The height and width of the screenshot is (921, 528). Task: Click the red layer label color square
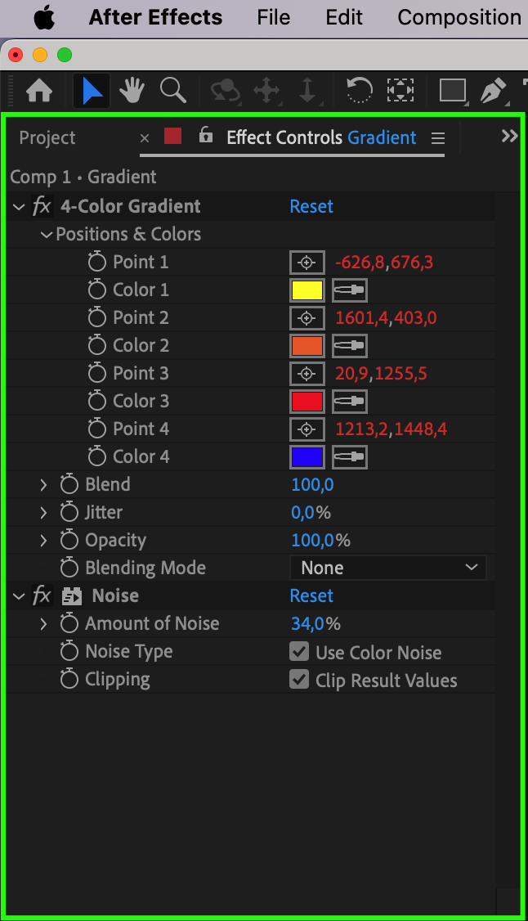click(172, 137)
